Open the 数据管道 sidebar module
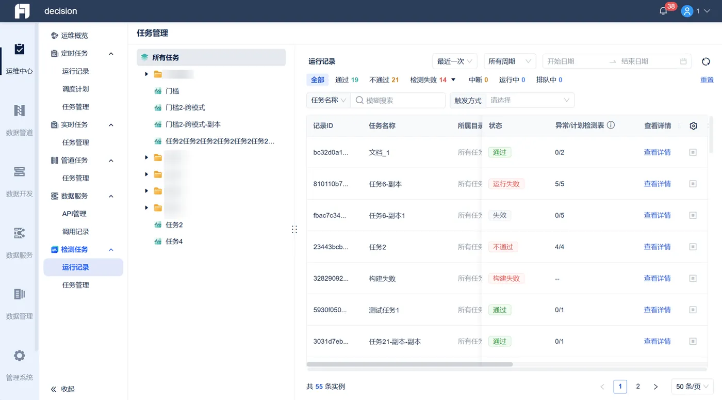This screenshot has width=722, height=400. tap(19, 120)
